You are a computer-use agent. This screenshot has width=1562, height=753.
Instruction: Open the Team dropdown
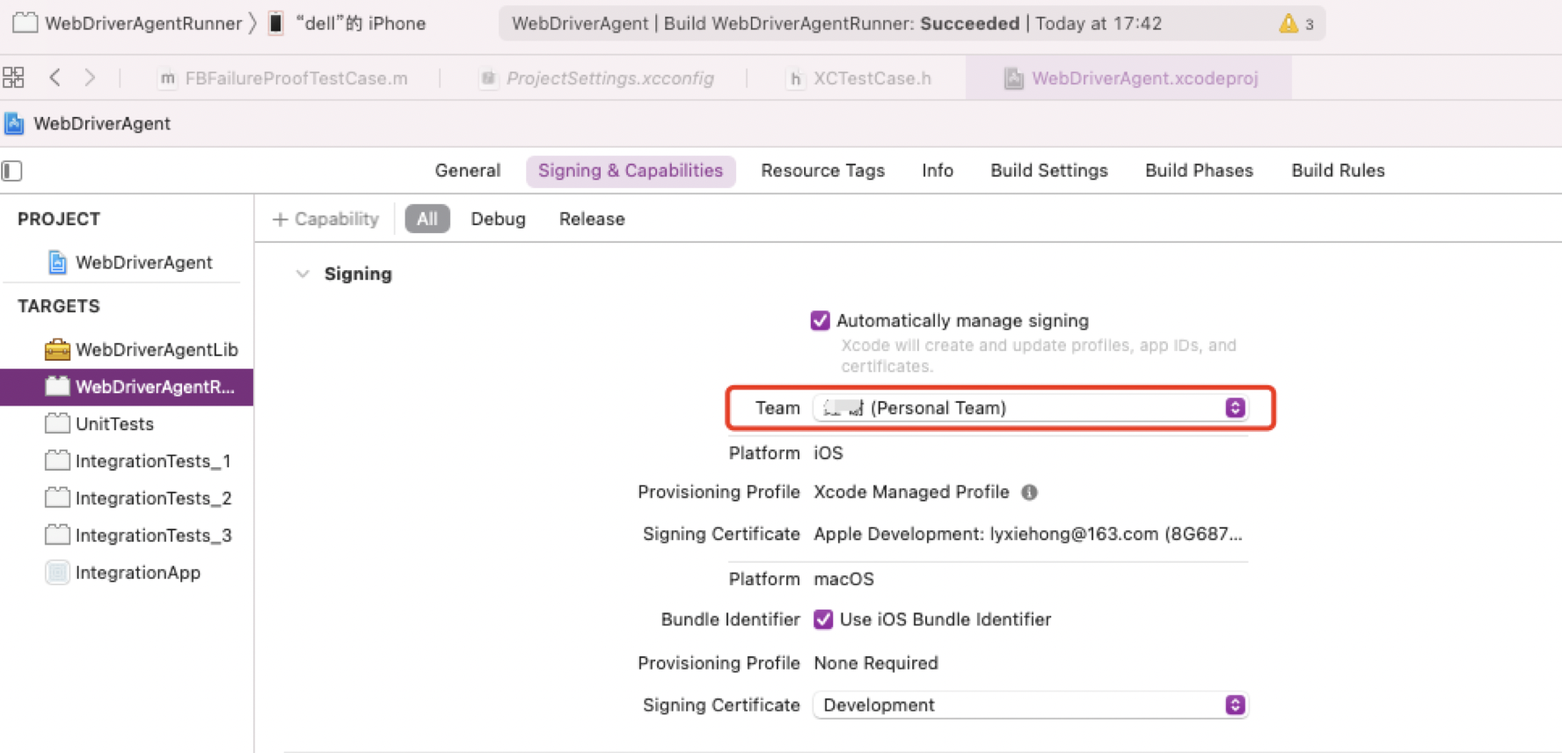(x=1030, y=408)
